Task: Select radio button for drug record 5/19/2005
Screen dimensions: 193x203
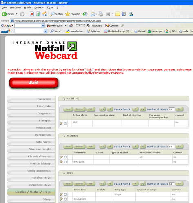Action: click(65, 199)
